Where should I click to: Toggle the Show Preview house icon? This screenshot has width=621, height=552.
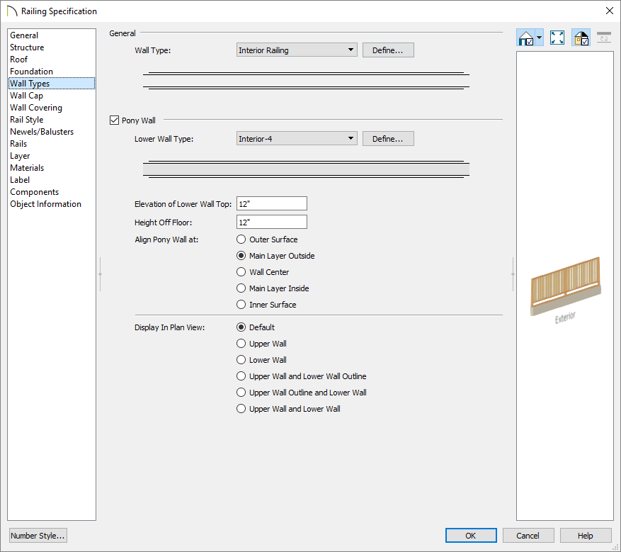click(x=525, y=38)
